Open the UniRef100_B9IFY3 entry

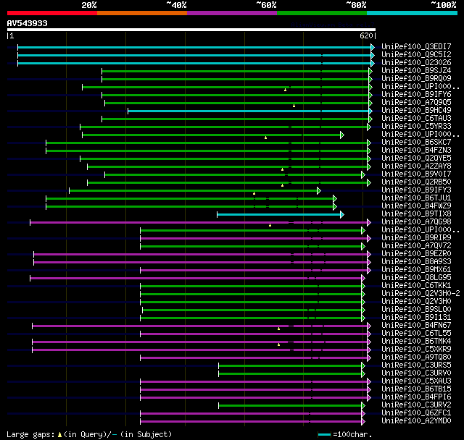click(416, 190)
